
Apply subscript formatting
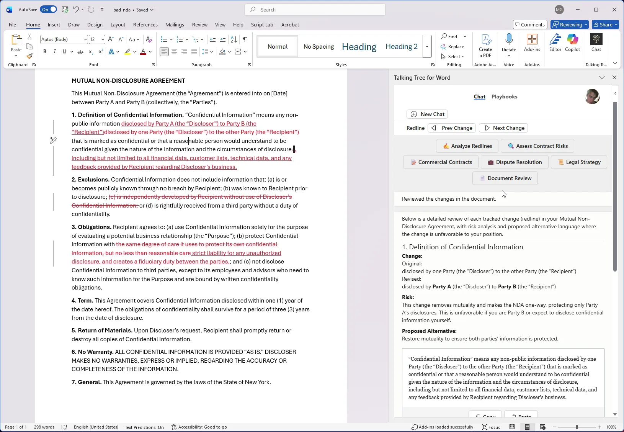[x=91, y=52]
